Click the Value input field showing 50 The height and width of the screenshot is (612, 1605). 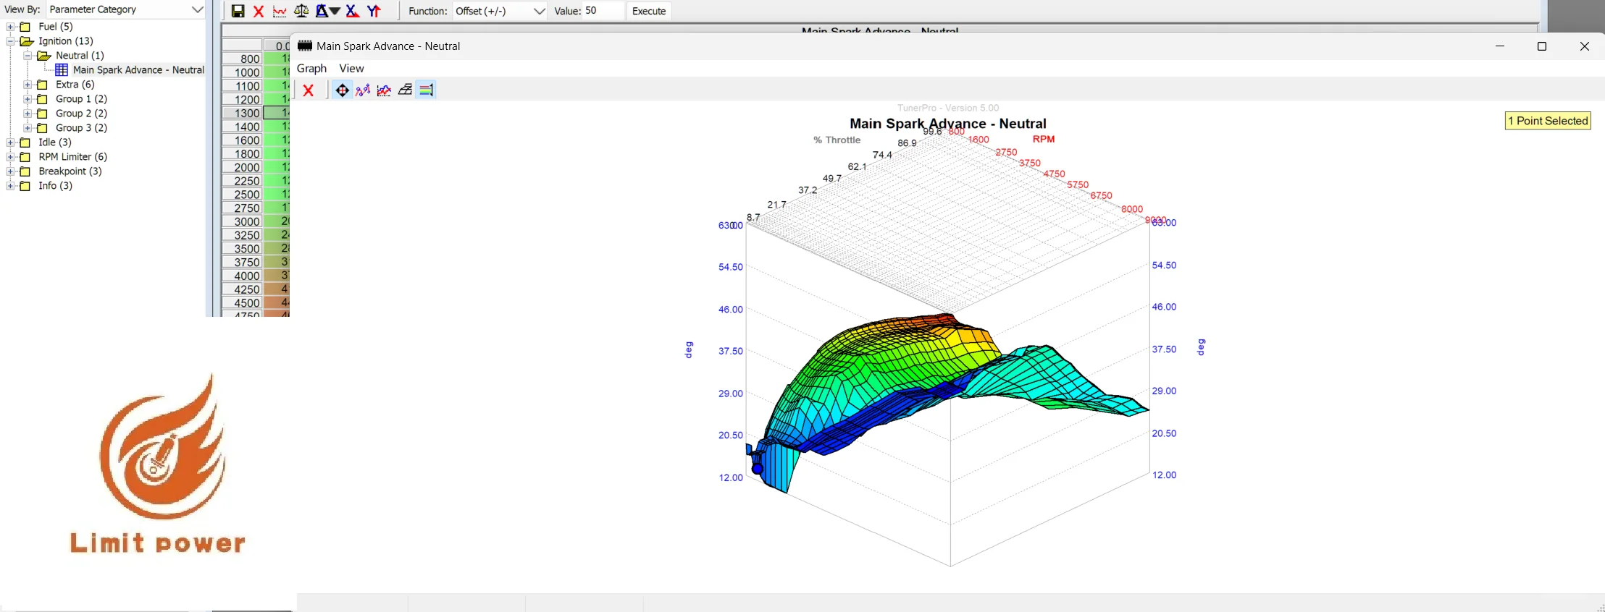pyautogui.click(x=603, y=11)
